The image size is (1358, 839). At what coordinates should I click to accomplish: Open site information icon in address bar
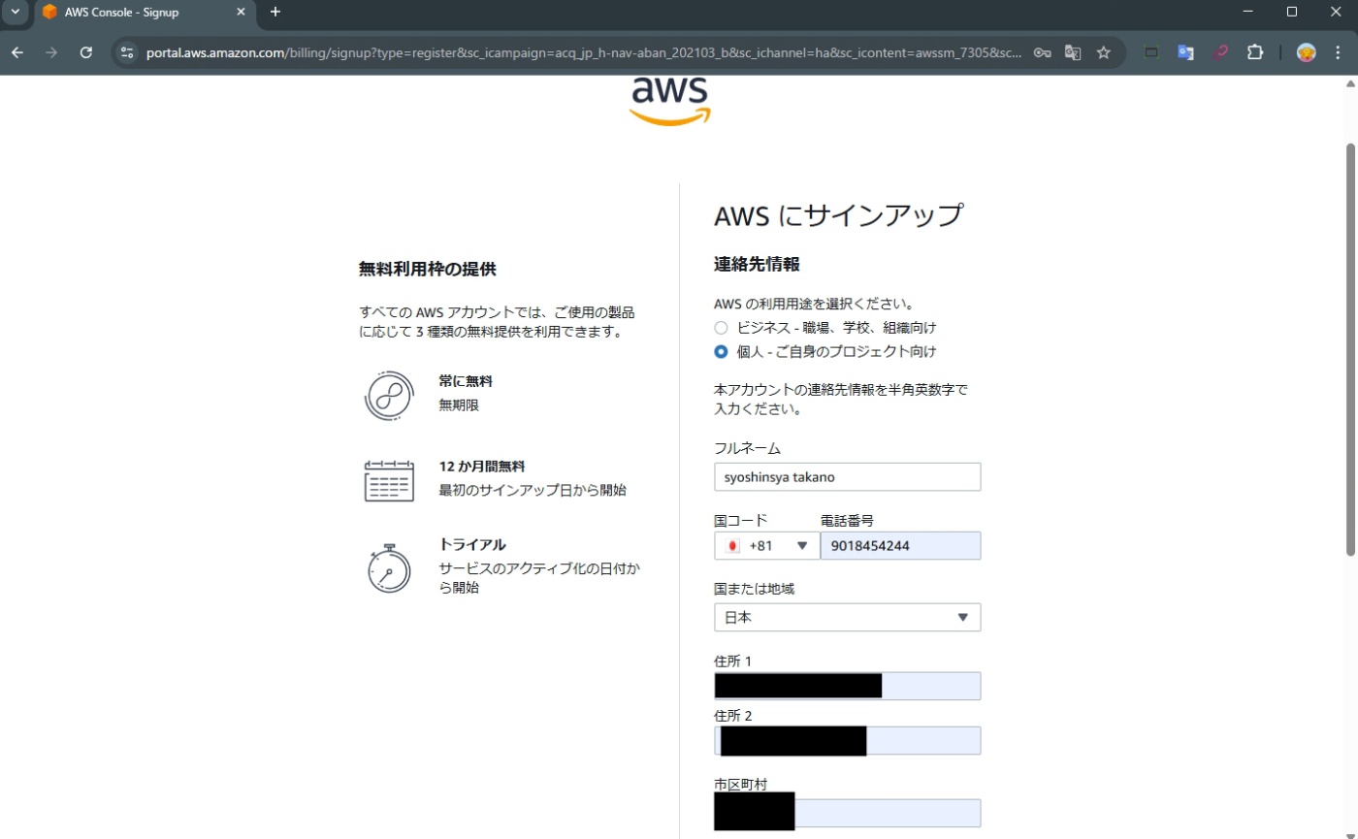coord(127,52)
